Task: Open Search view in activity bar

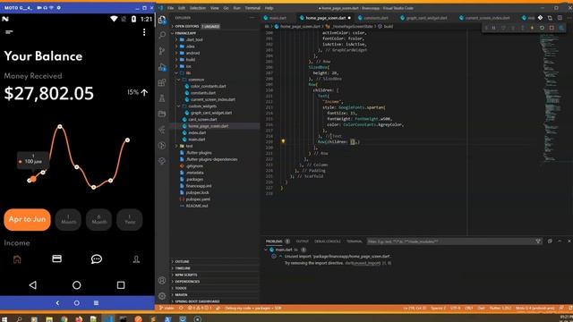Action: click(x=162, y=35)
